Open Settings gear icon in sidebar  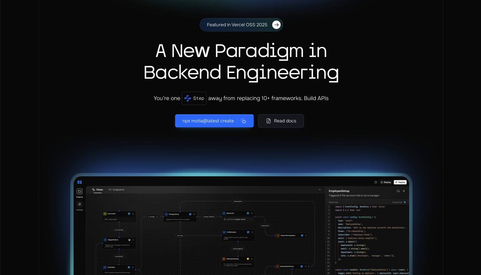79,204
